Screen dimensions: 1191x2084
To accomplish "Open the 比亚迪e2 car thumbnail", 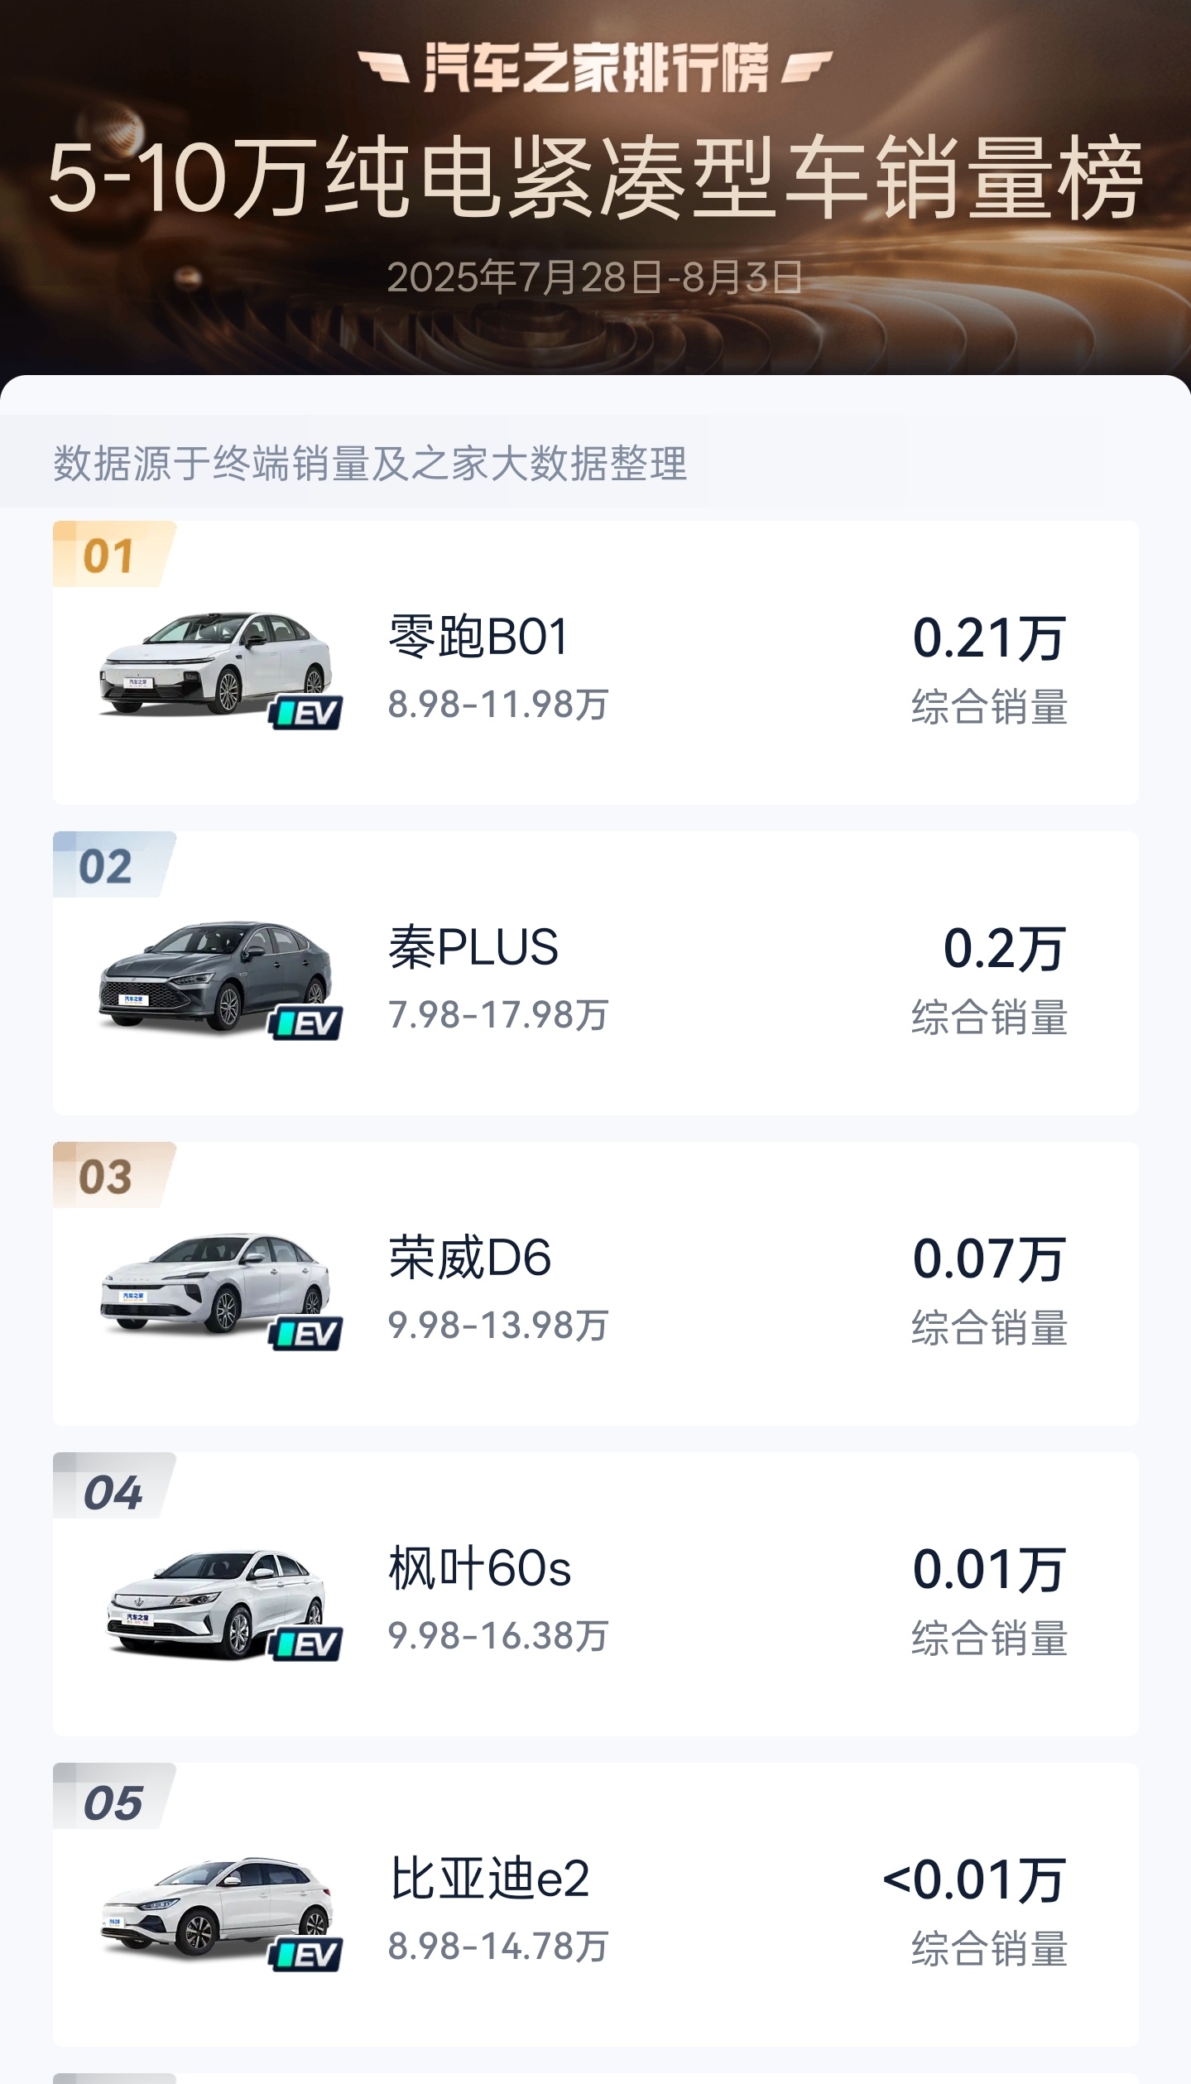I will tap(216, 1908).
